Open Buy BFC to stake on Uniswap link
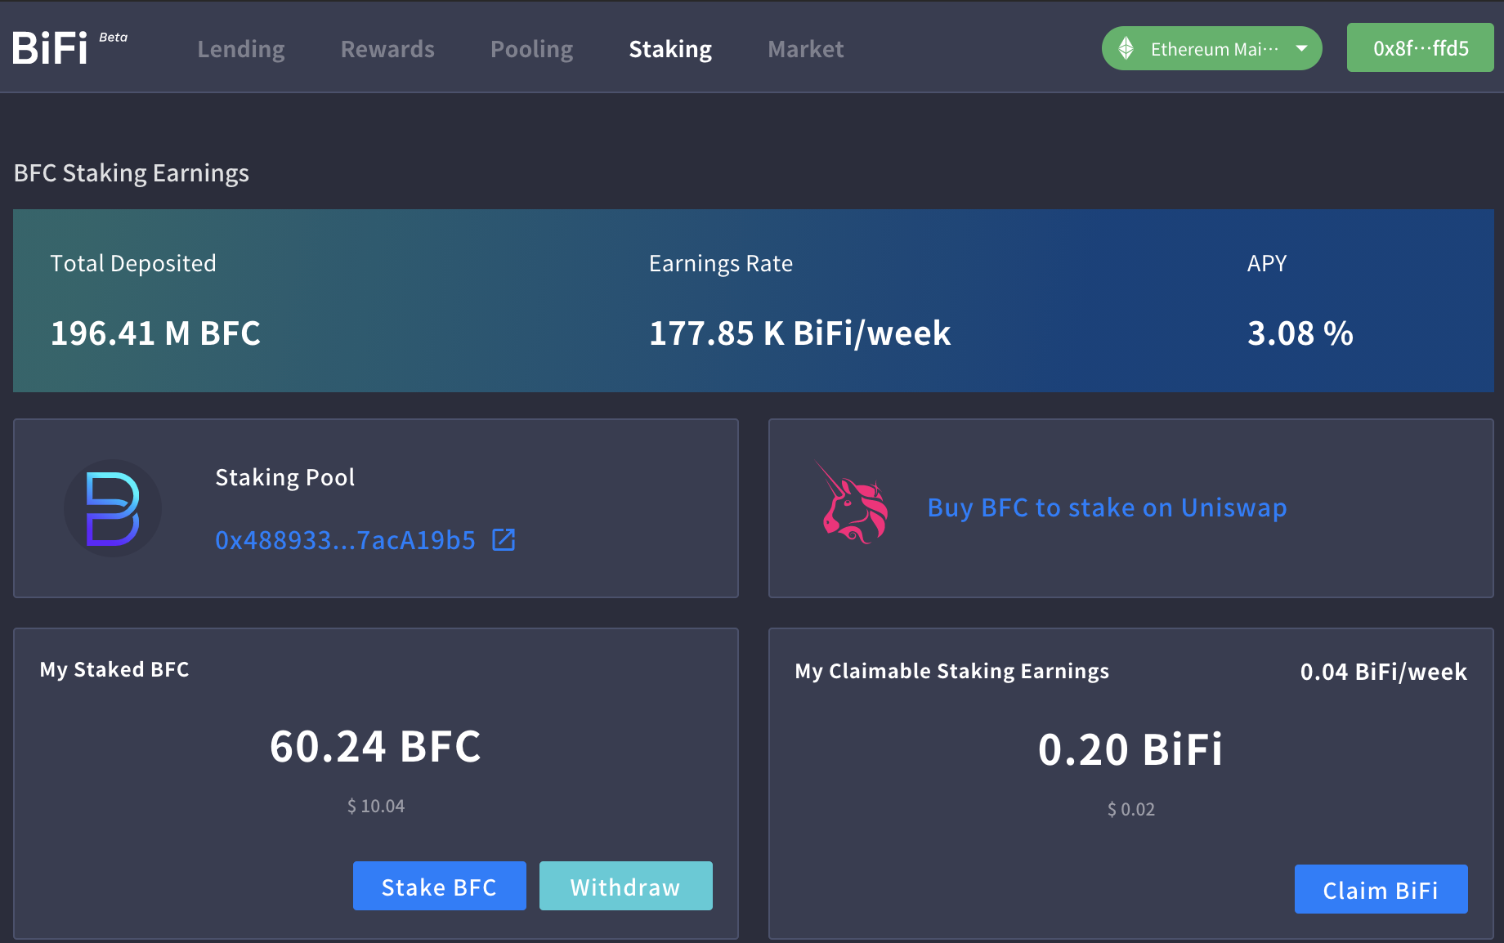This screenshot has height=943, width=1504. (1108, 507)
